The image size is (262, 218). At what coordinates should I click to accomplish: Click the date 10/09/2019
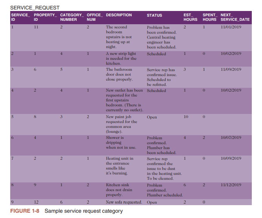[231, 158]
